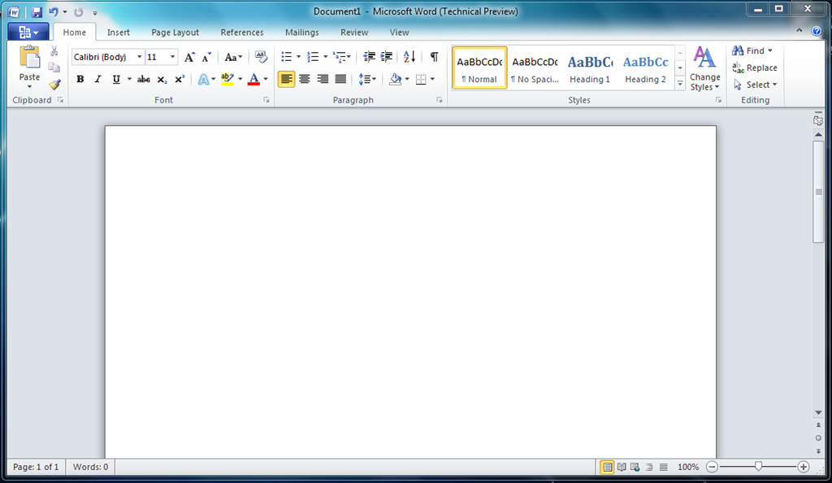Open the Format Painter tool
832x483 pixels.
54,85
